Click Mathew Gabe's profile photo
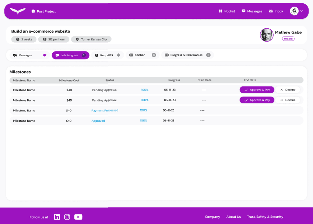 coord(267,35)
